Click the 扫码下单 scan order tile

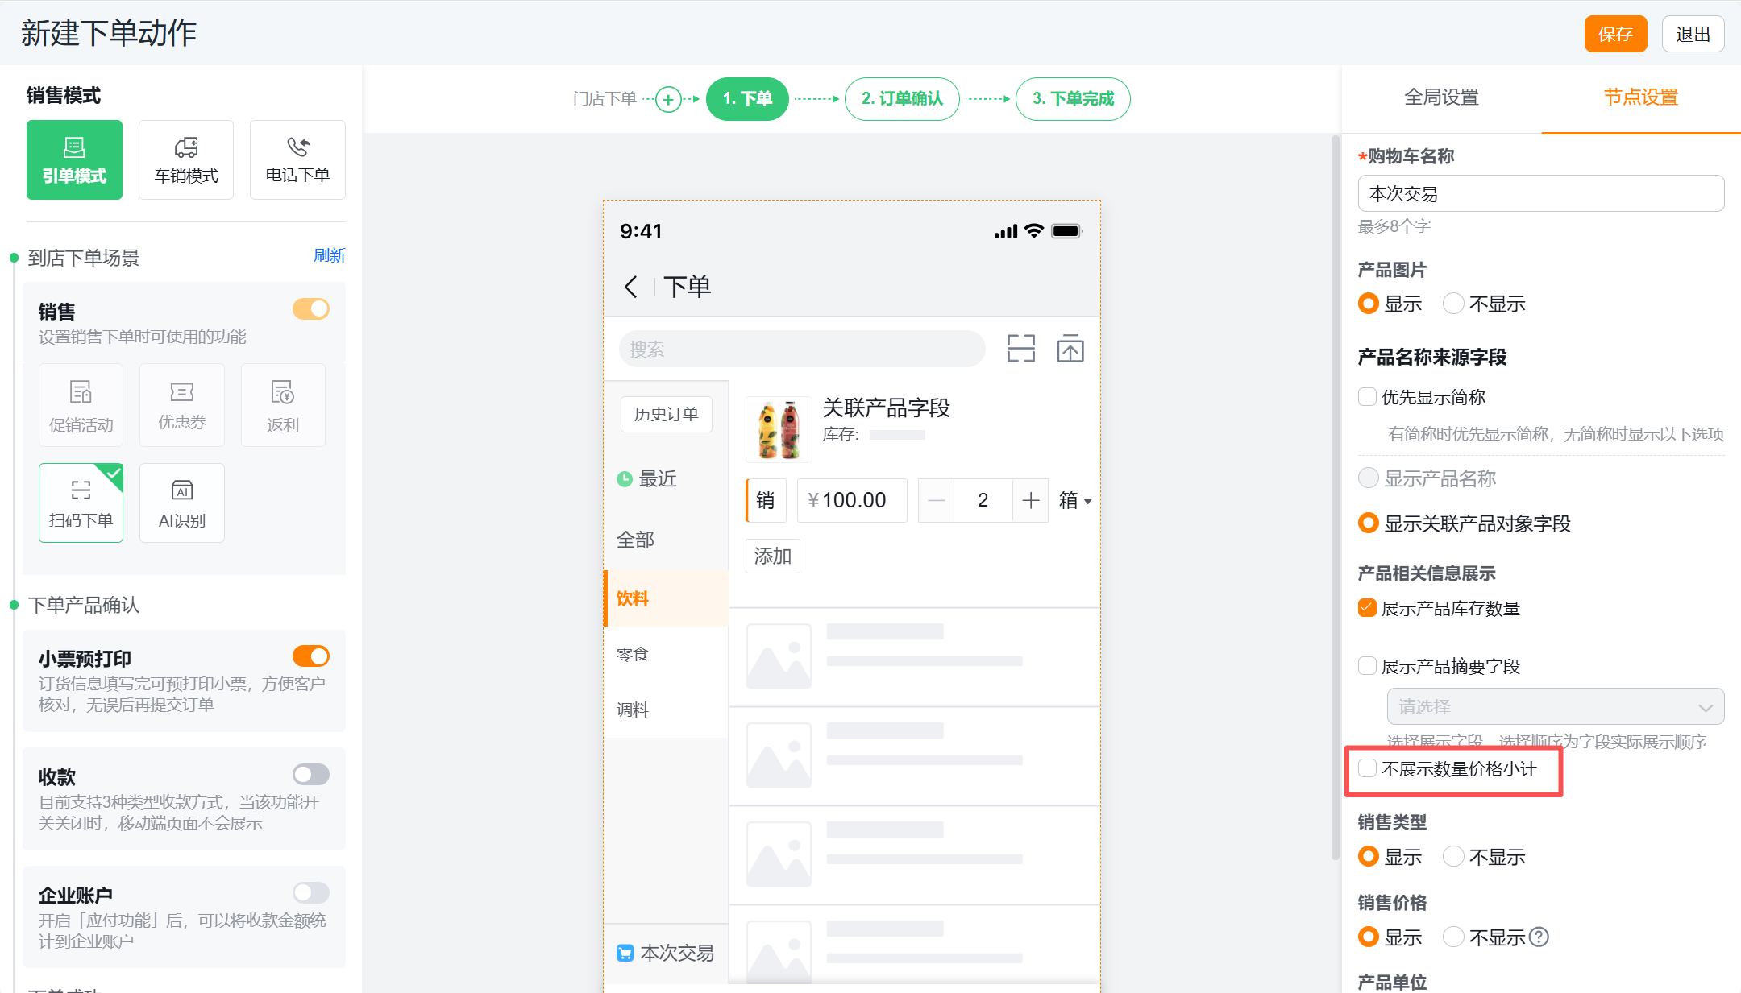pyautogui.click(x=81, y=503)
